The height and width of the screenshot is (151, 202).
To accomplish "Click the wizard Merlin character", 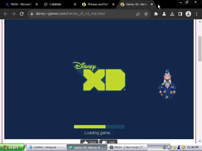I will tap(167, 84).
